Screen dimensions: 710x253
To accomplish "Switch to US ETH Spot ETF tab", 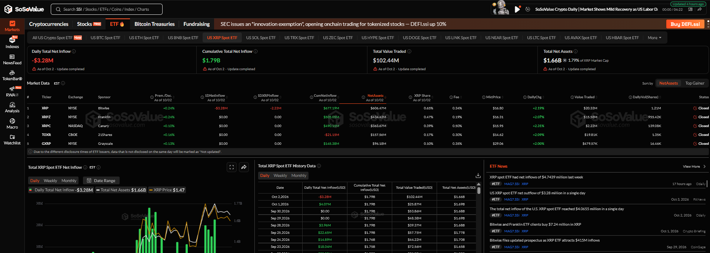I will pos(144,38).
